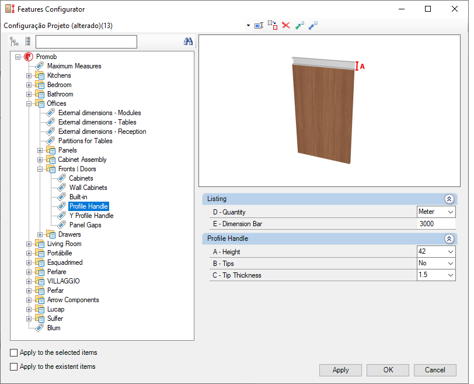Enable Apply to the selected items

[13, 352]
